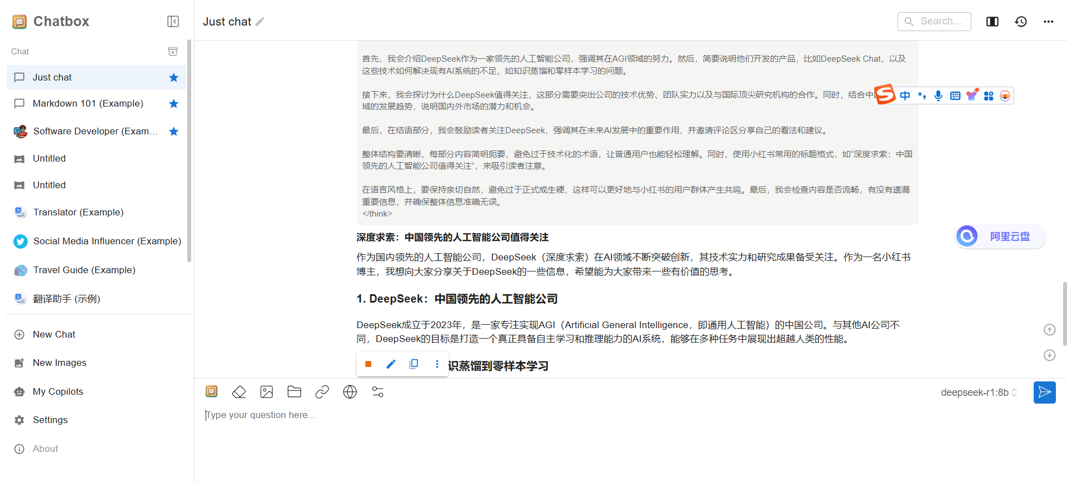This screenshot has width=1067, height=483.
Task: Copy the message content
Action: coord(413,364)
